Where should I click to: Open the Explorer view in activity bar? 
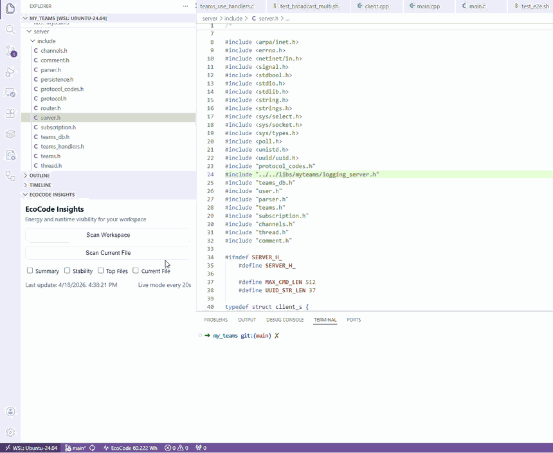tap(10, 8)
